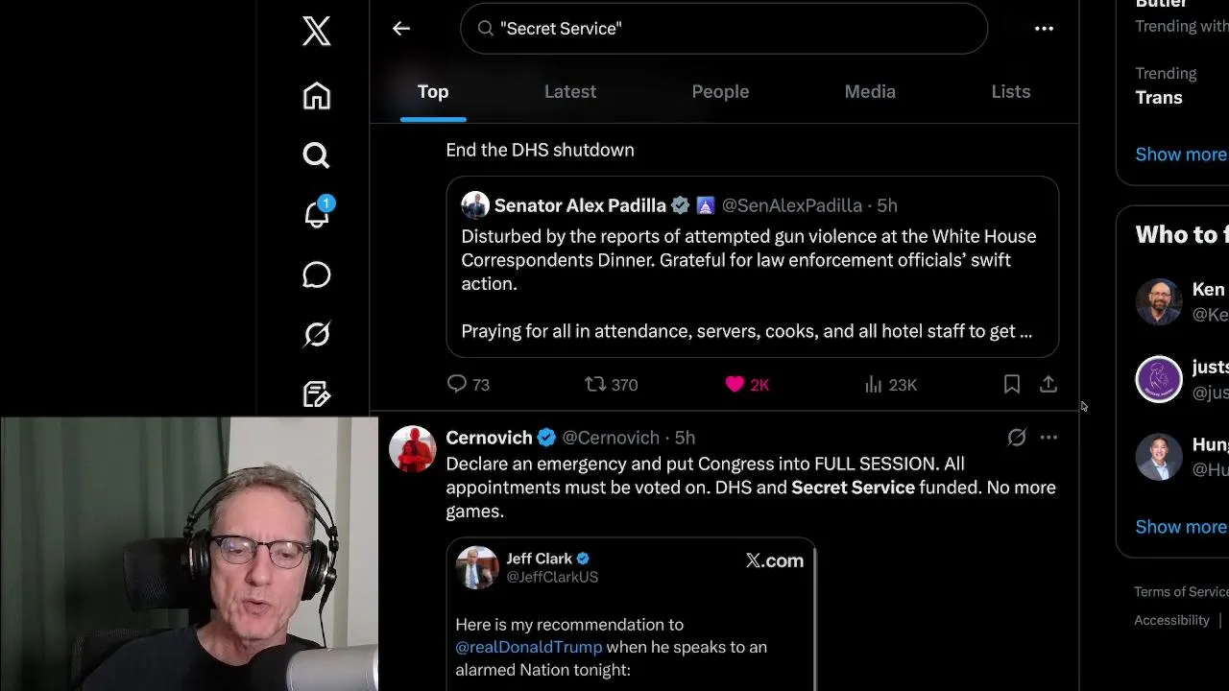1229x691 pixels.
Task: Share the post via upload arrow icon
Action: pos(1048,385)
